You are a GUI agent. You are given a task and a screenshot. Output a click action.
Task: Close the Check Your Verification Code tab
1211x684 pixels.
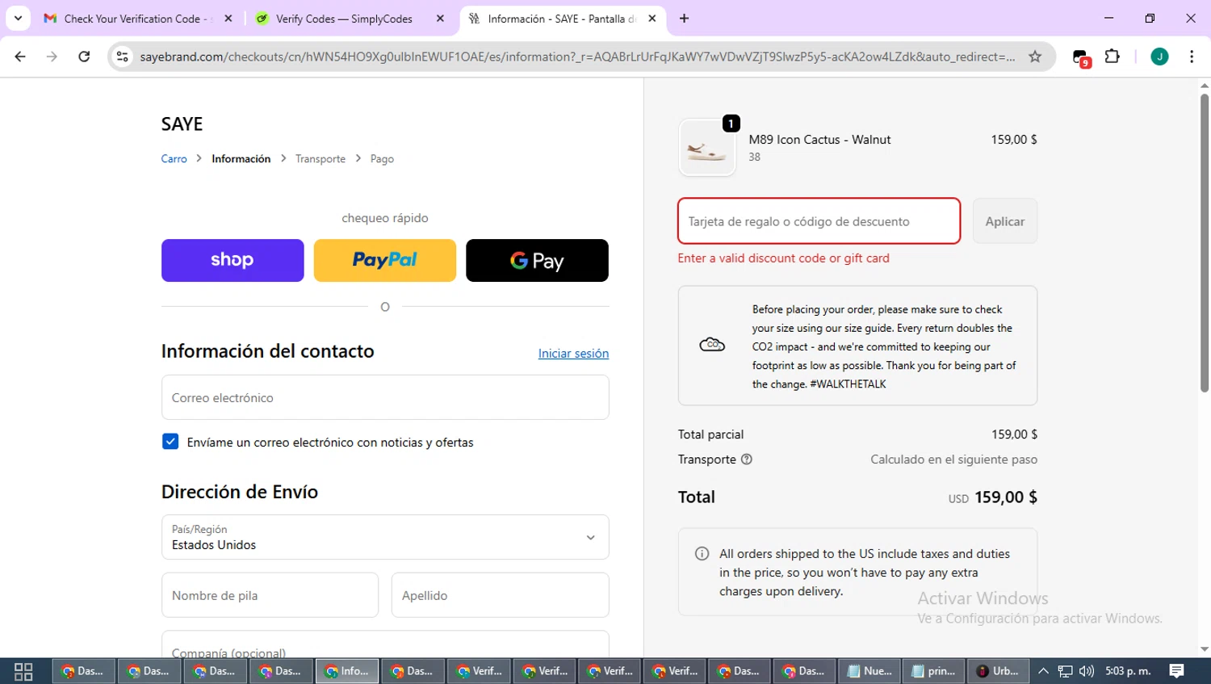tap(228, 19)
